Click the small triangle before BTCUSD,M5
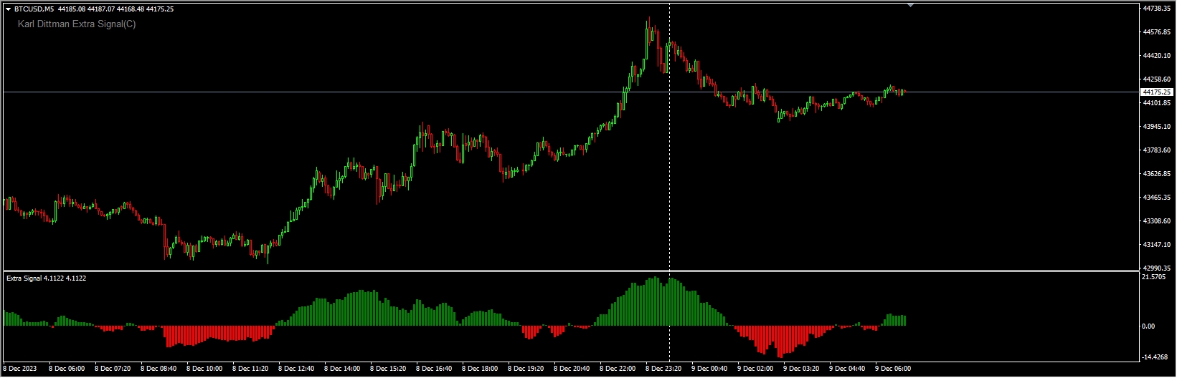This screenshot has width=1177, height=378. 8,9
